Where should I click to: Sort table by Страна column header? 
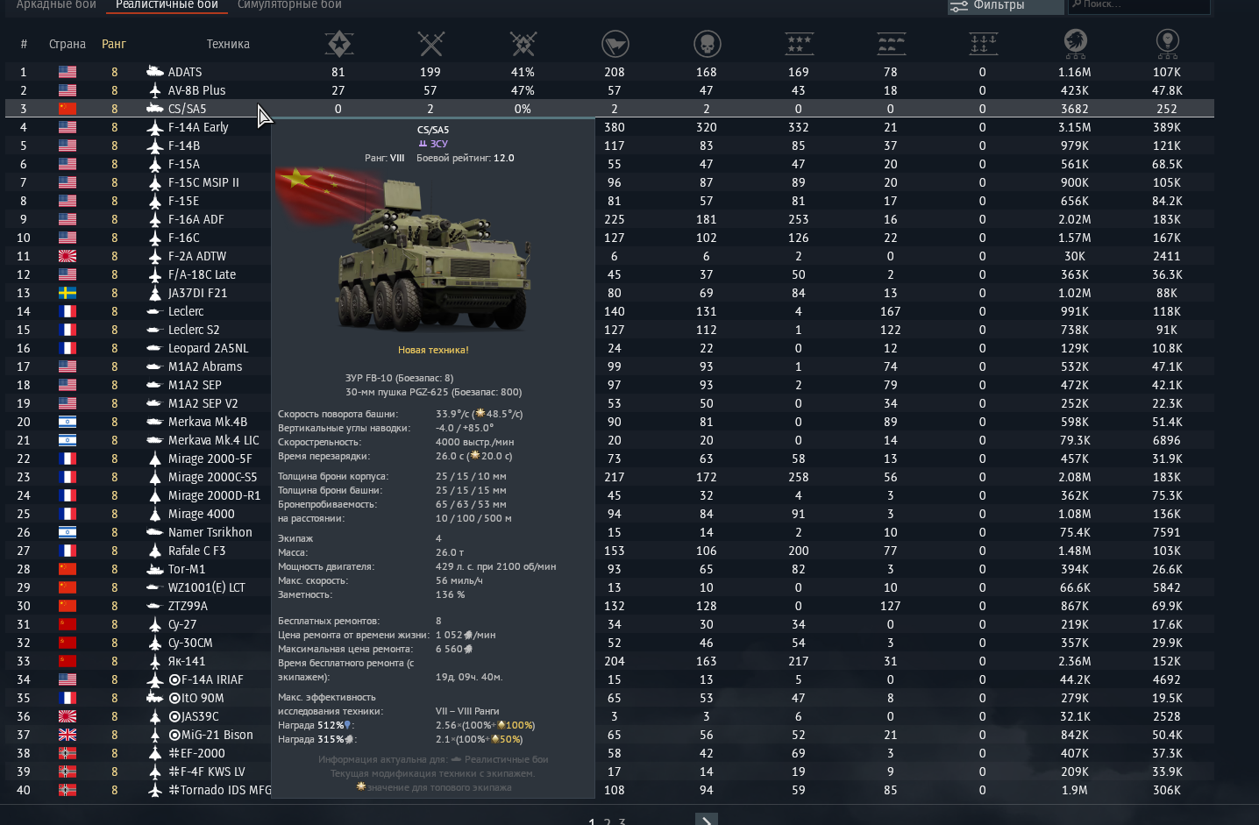click(x=68, y=44)
